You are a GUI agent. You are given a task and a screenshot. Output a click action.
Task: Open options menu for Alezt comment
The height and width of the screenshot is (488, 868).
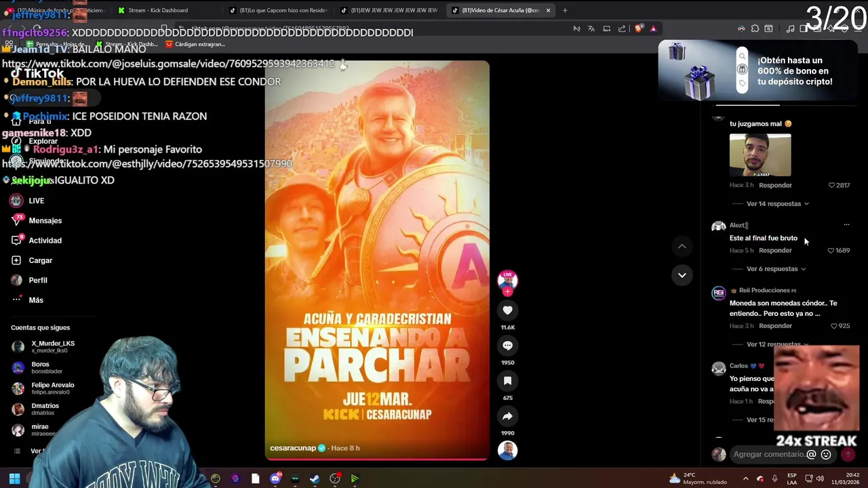click(x=846, y=224)
